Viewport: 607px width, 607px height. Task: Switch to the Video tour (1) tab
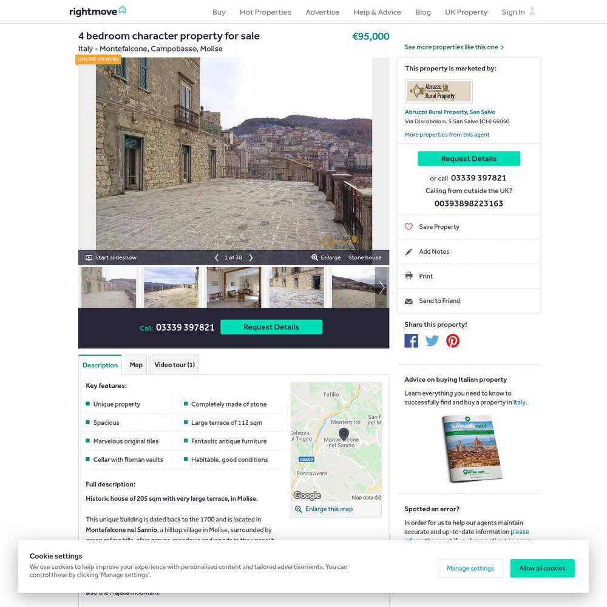point(175,365)
